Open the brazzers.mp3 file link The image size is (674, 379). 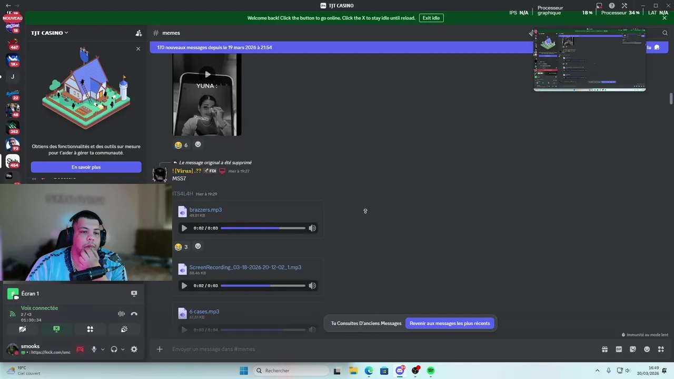pos(205,210)
